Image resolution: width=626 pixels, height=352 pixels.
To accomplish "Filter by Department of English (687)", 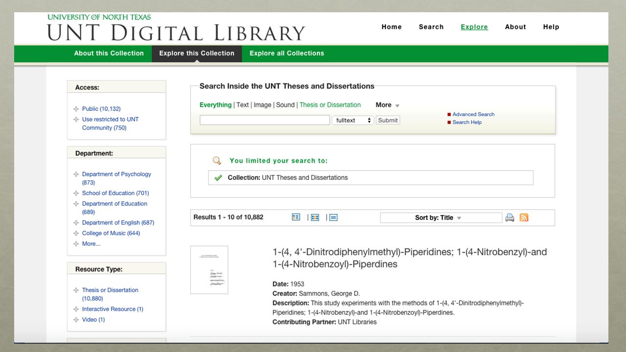I will point(118,222).
